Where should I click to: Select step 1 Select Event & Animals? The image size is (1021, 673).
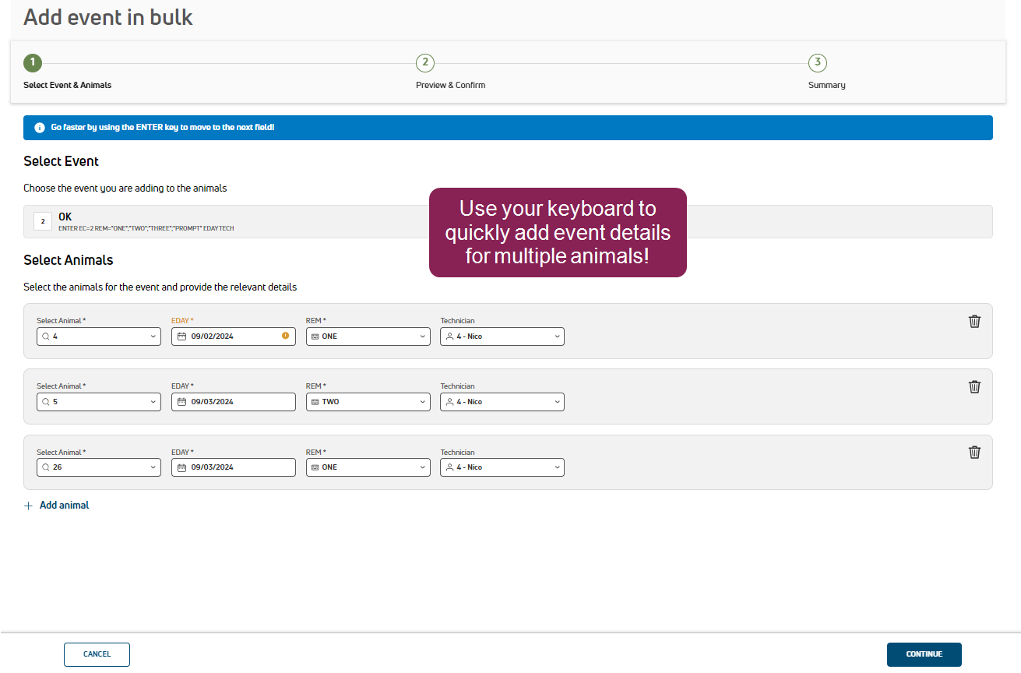click(x=32, y=63)
